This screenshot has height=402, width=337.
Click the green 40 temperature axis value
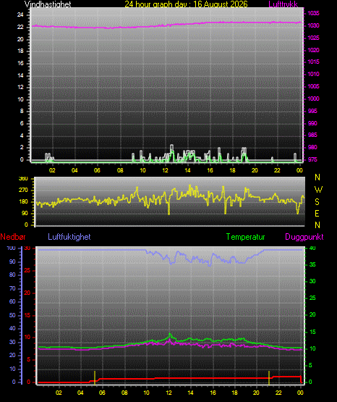coord(312,248)
